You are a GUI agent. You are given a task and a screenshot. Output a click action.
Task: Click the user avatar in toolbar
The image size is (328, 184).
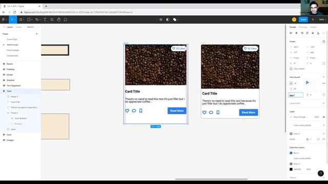click(294, 19)
